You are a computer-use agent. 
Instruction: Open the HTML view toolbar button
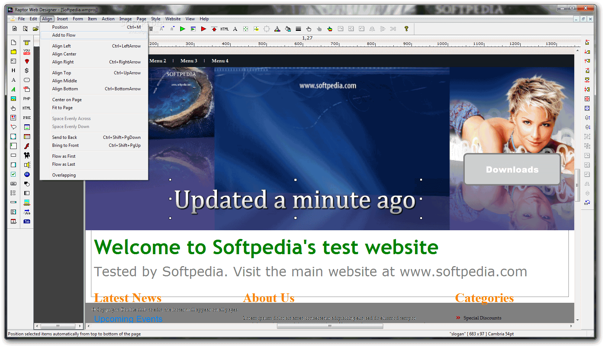(x=224, y=29)
